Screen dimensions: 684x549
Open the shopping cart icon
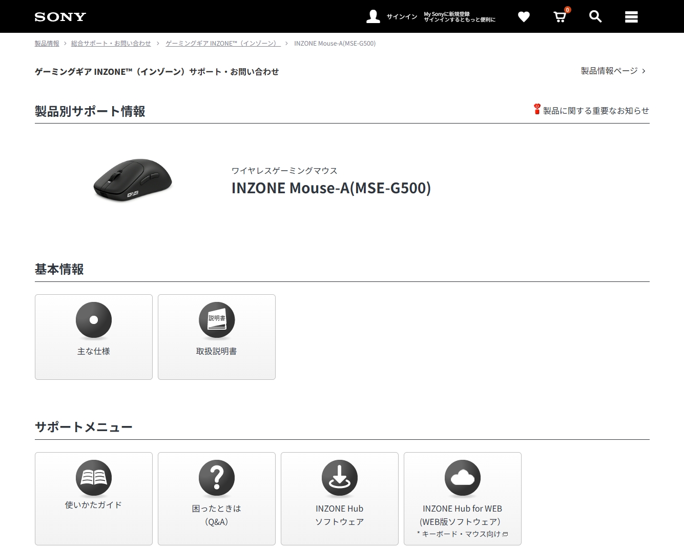click(x=560, y=17)
